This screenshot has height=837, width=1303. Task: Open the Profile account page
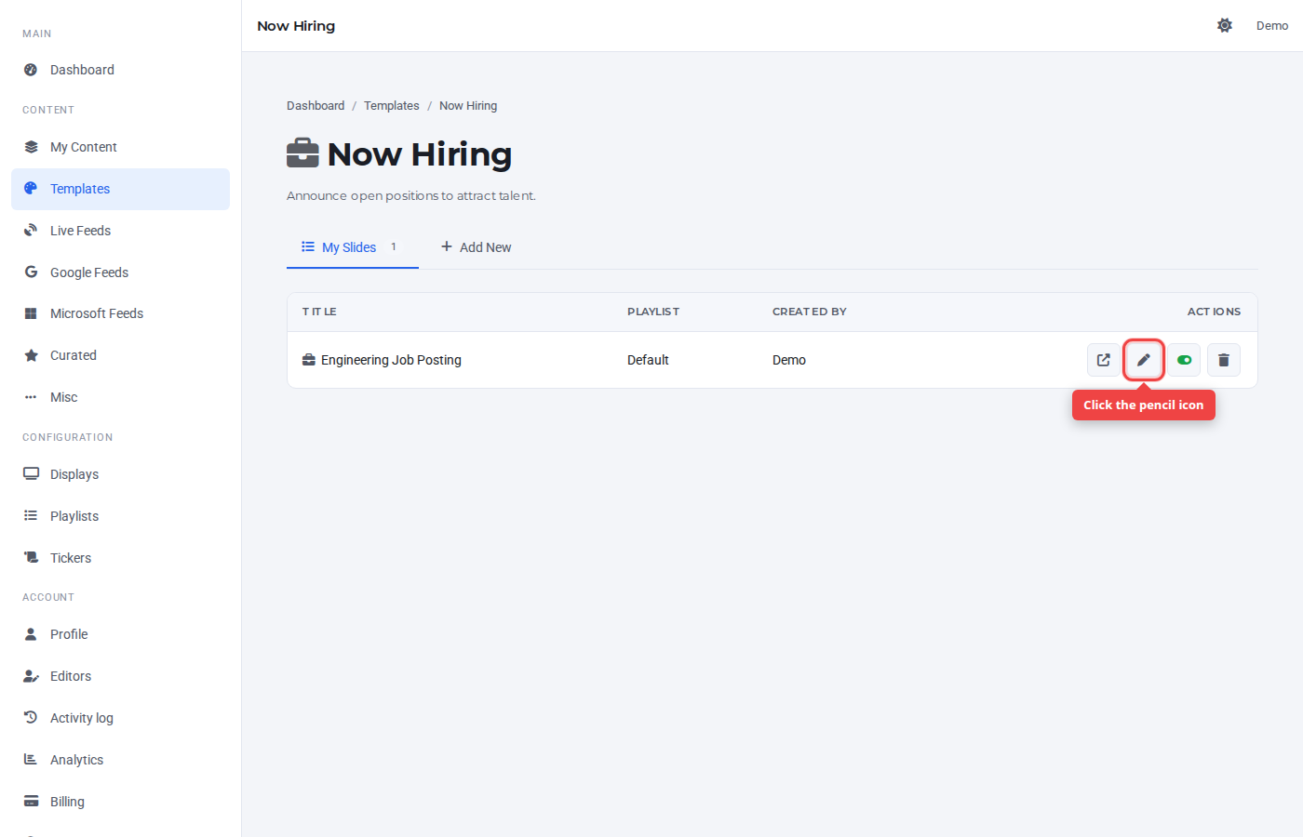tap(120, 634)
